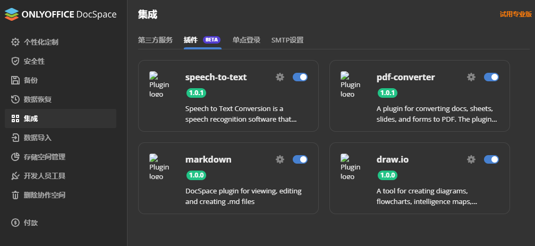This screenshot has width=535, height=246.
Task: Click the 1.0.0 version badge of draw.io
Action: (x=388, y=175)
